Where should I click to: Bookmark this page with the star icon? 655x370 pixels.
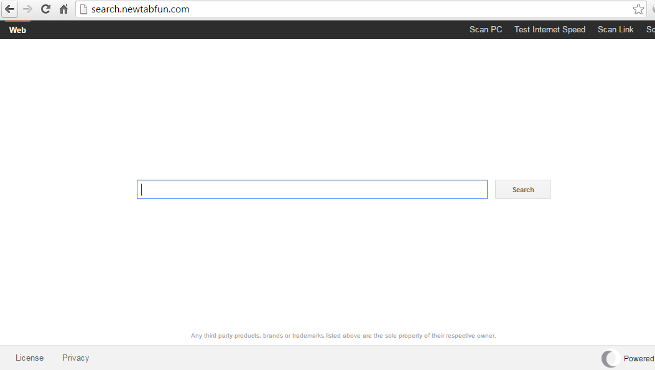[x=638, y=9]
